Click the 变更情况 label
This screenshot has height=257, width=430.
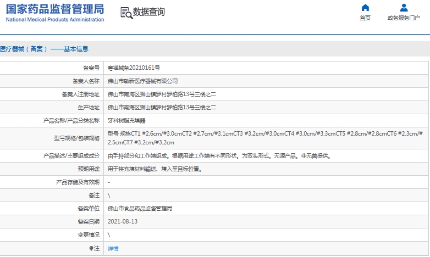click(89, 235)
